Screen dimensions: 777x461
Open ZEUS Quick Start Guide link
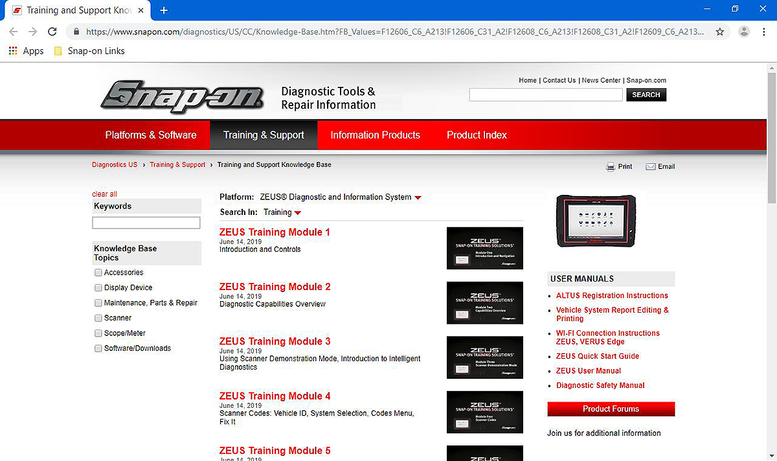597,356
